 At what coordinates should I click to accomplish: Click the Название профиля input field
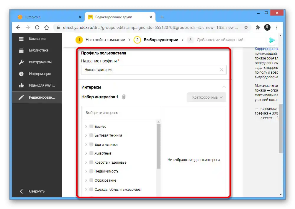[154, 70]
